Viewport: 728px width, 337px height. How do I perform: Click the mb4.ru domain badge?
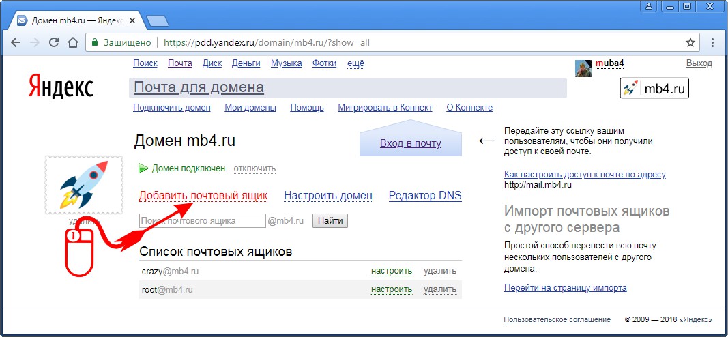point(654,88)
